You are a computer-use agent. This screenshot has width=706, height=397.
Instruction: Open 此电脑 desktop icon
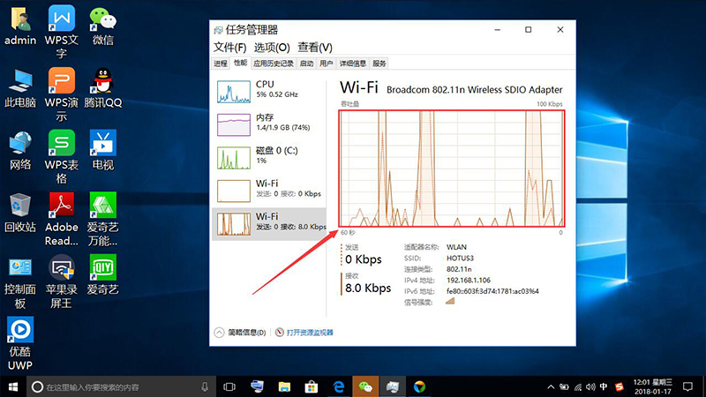point(20,89)
